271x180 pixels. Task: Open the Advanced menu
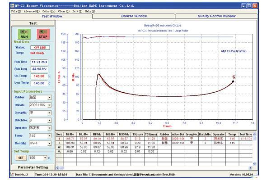point(31,10)
